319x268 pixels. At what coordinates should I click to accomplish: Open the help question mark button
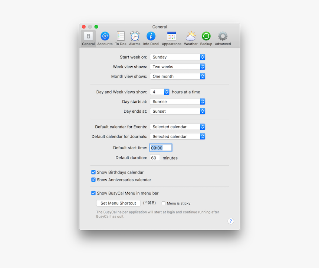(x=231, y=221)
